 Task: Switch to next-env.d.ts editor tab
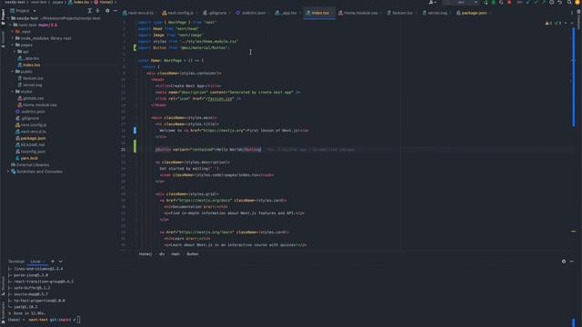pos(138,13)
